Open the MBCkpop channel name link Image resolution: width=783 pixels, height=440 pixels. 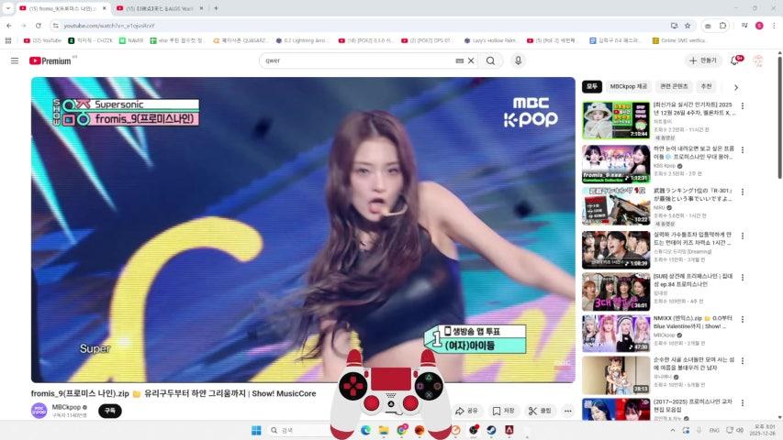click(x=66, y=407)
